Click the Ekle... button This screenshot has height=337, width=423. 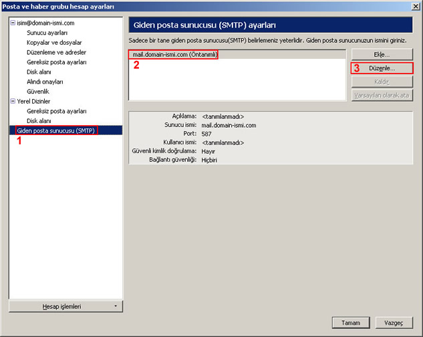point(382,54)
